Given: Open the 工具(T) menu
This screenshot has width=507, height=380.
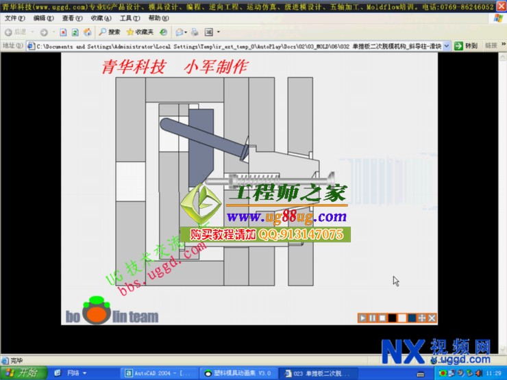Looking at the screenshot, I should point(129,18).
